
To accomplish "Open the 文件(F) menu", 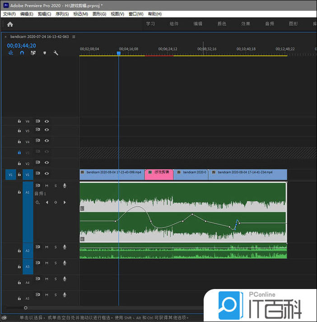I will click(9, 14).
